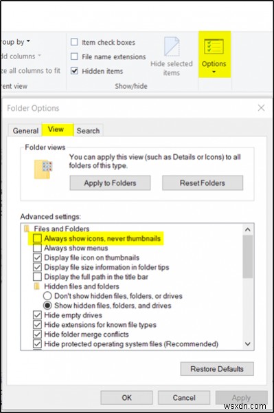Enable Always show menus option
274x413 pixels.
[37, 248]
